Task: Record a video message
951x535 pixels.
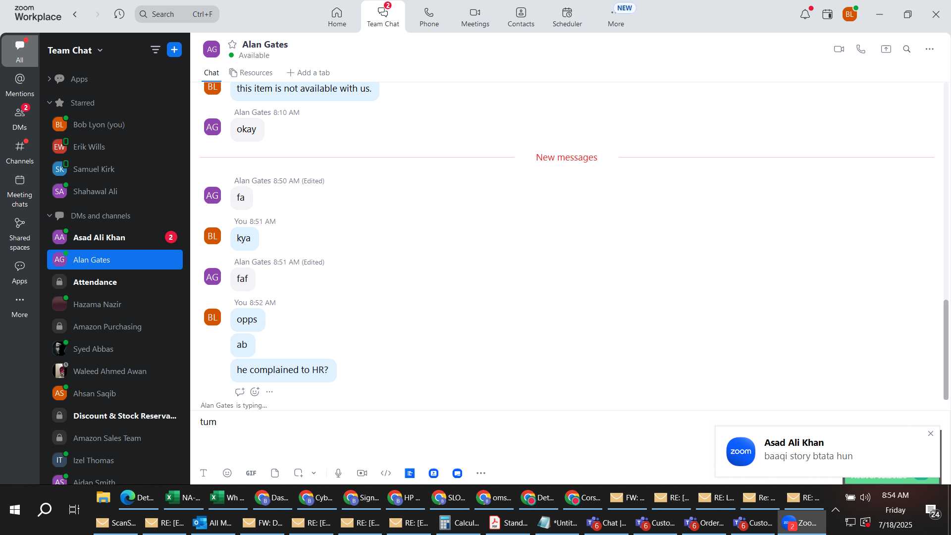Action: [362, 473]
